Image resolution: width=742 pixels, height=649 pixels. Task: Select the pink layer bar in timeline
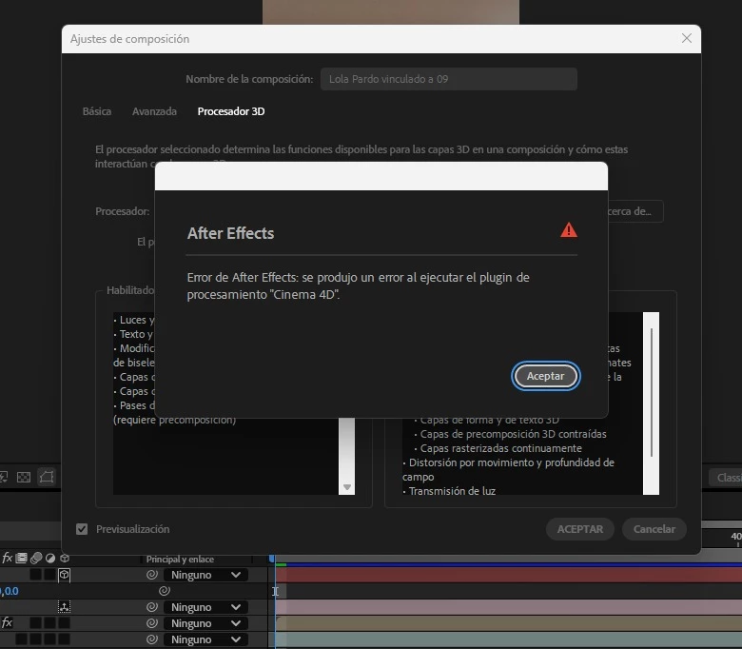(509, 607)
